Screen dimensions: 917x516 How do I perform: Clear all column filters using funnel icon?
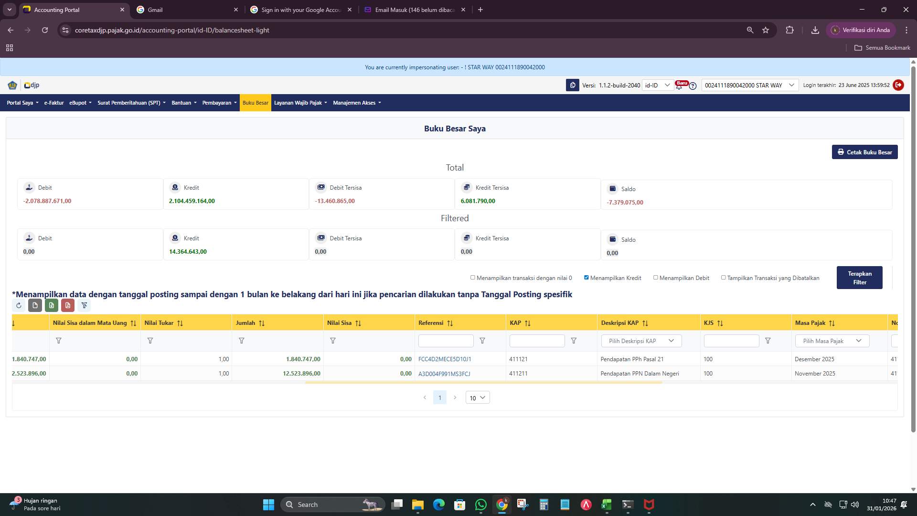[85, 305]
